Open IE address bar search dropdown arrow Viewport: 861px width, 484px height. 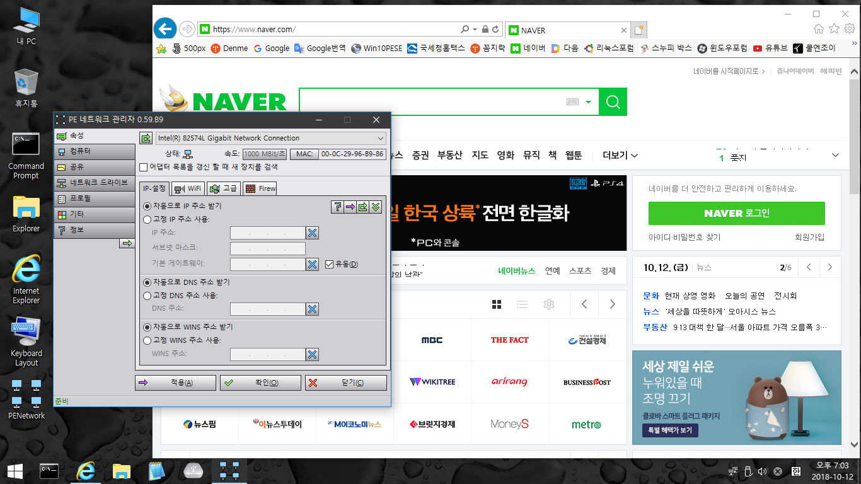tap(475, 29)
